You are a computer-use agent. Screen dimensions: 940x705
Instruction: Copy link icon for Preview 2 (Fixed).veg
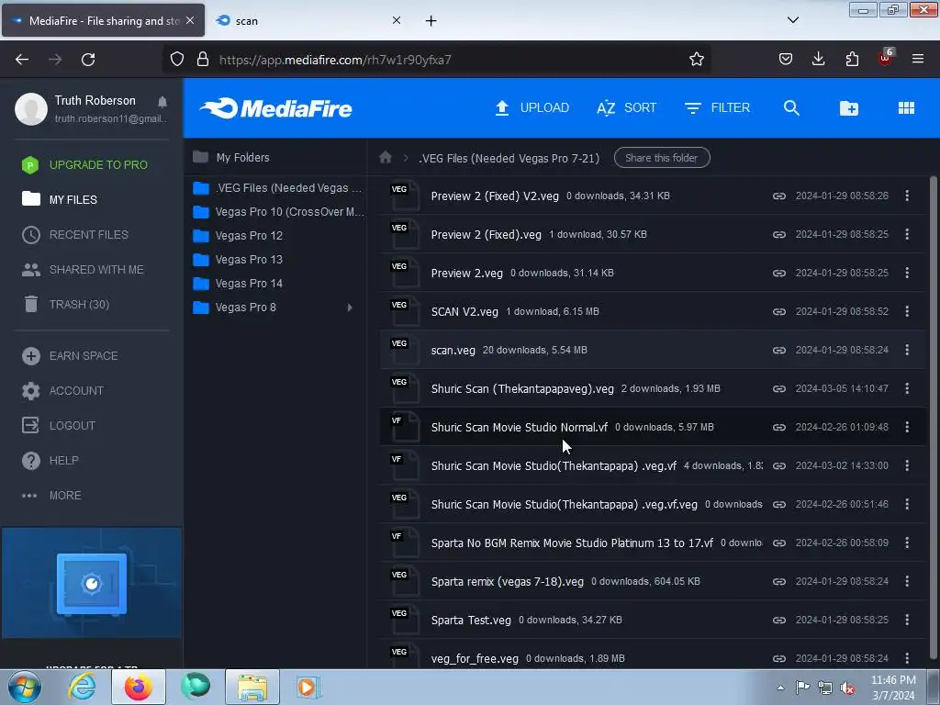pyautogui.click(x=778, y=234)
